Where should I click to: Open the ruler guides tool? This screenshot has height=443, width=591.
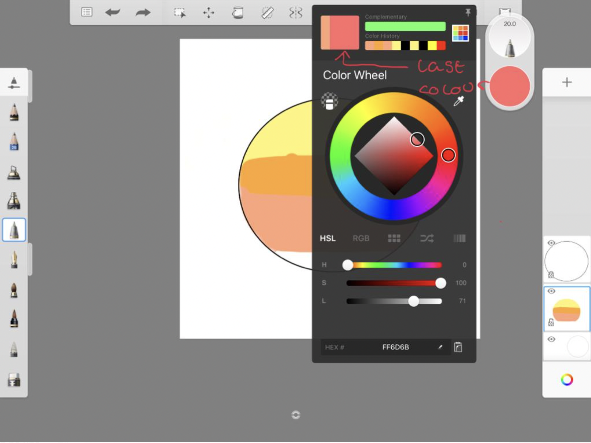click(x=267, y=12)
